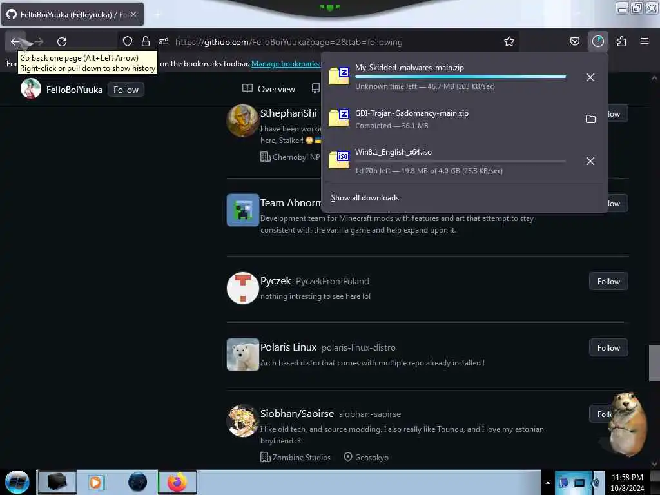Cancel Win8.1_English_x64.iso download
Viewport: 660px width, 495px height.
tap(590, 161)
